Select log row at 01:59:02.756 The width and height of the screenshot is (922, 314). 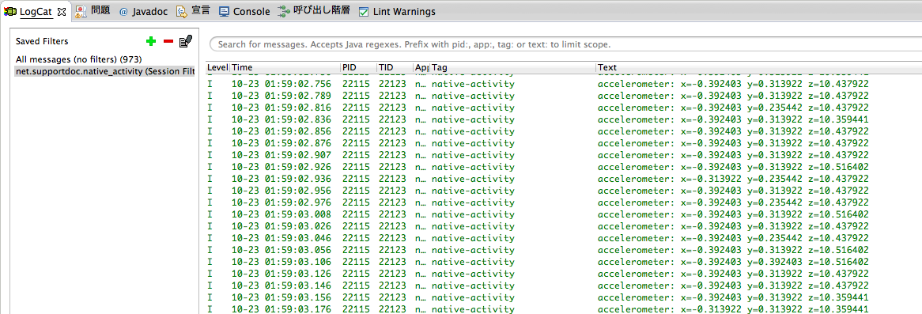point(564,84)
